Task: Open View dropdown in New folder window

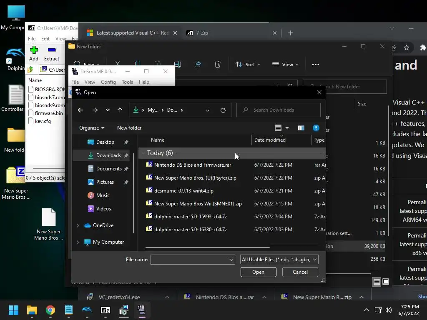Action: (x=285, y=65)
